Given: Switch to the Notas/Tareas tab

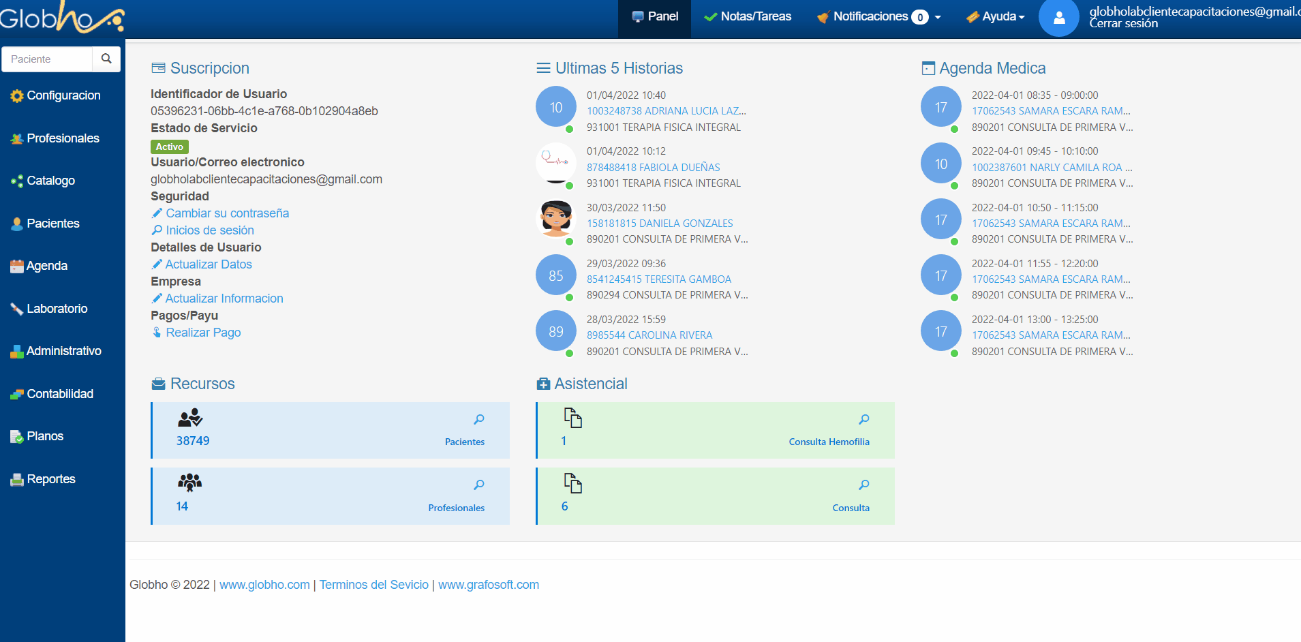Looking at the screenshot, I should click(748, 17).
